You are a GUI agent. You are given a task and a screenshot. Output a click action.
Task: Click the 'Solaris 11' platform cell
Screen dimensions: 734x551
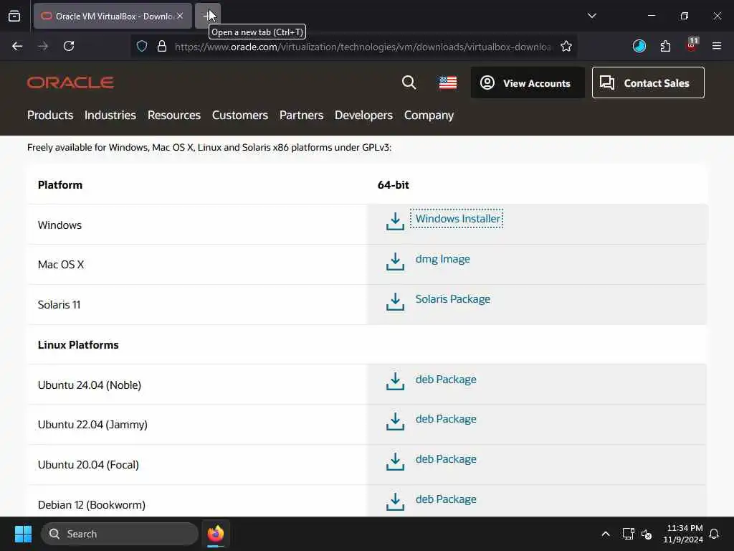[x=59, y=305]
